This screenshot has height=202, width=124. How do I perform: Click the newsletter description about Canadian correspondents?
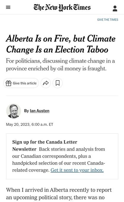pyautogui.click(x=59, y=160)
